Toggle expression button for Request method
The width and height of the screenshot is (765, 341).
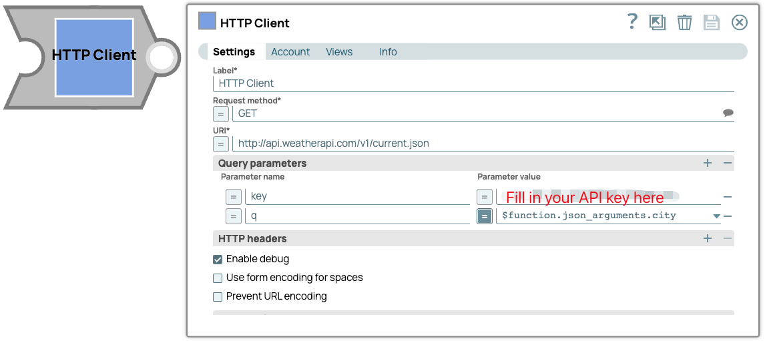221,113
